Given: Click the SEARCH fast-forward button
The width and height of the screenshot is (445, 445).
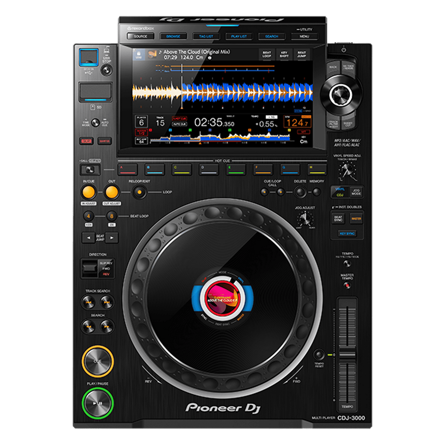Looking at the screenshot, I should 107,326.
